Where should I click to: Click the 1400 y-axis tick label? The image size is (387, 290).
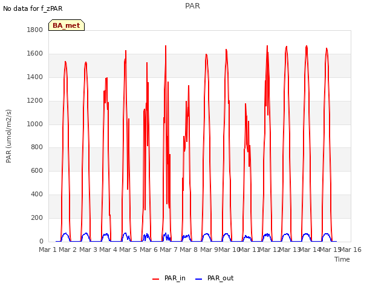coord(35,77)
